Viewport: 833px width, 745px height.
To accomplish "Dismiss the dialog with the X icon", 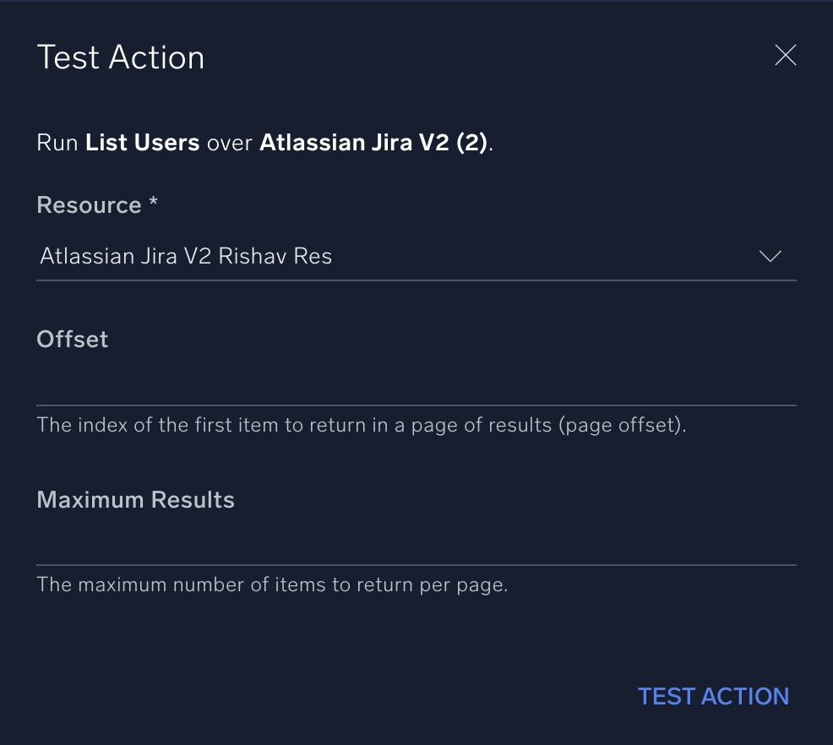I will click(x=785, y=55).
